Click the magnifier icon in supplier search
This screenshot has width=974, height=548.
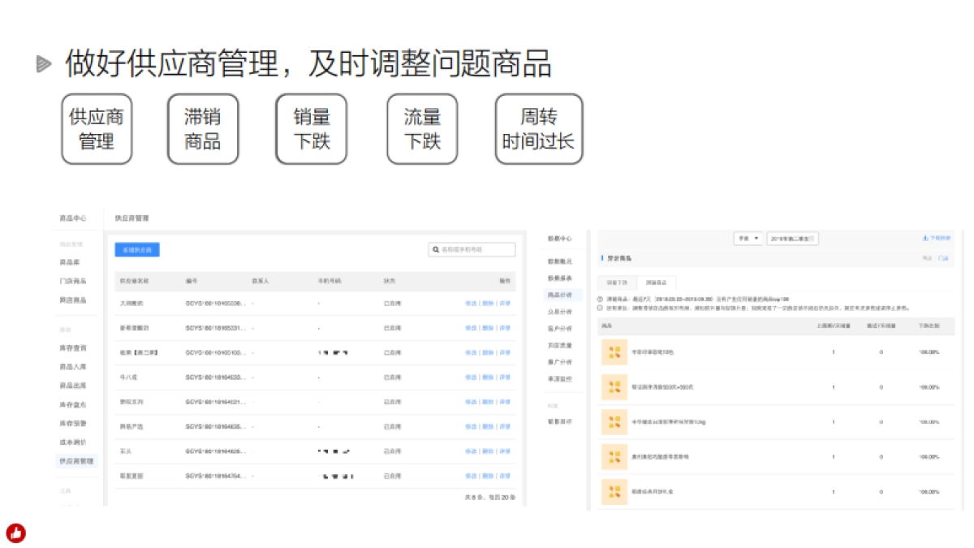436,250
